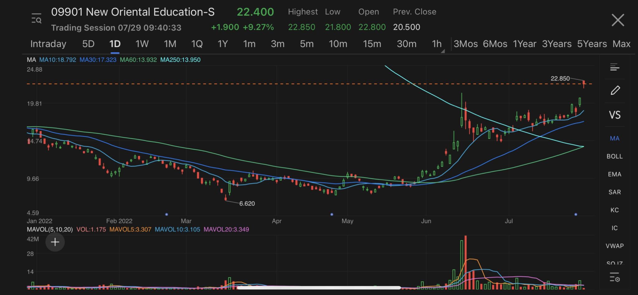Click the VOL:1.175 value

click(x=91, y=230)
